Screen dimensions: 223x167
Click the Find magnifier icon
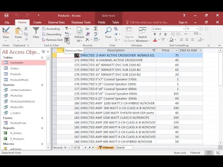coord(108,31)
